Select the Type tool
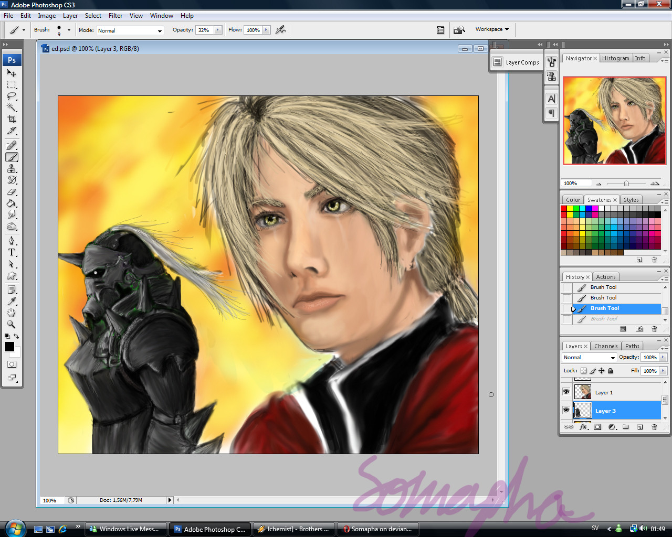 click(x=12, y=253)
